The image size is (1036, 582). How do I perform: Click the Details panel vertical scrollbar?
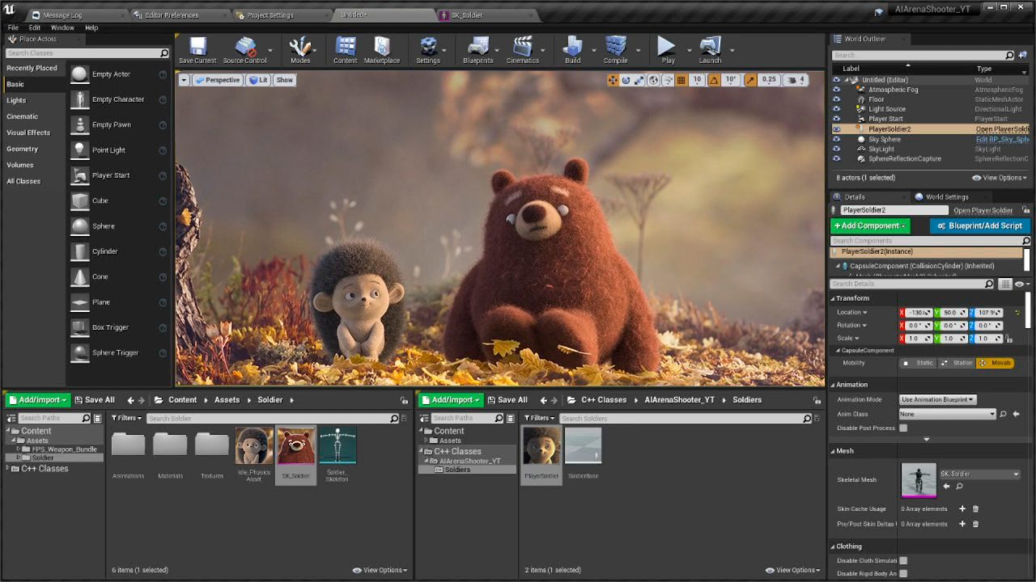[x=1028, y=309]
